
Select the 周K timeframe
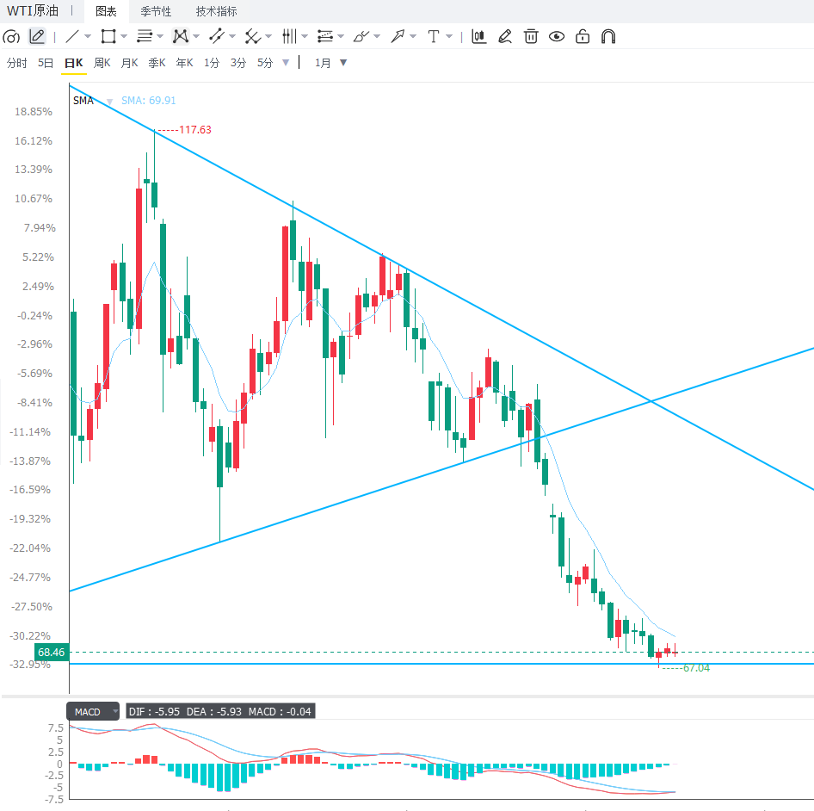point(102,63)
